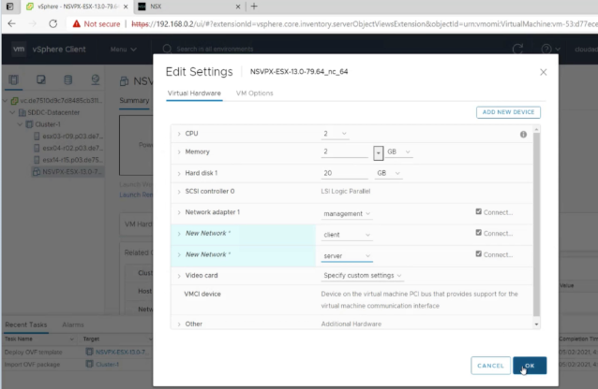This screenshot has height=389, width=598.
Task: Click the Not secure warning icon
Action: [77, 24]
